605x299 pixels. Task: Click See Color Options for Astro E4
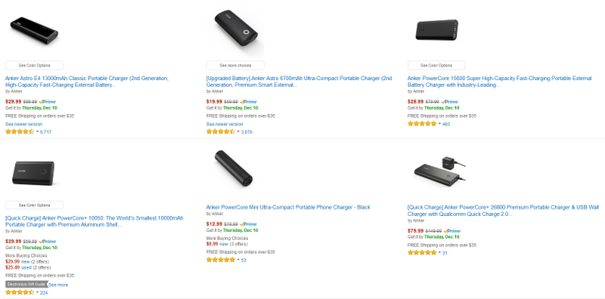34,66
